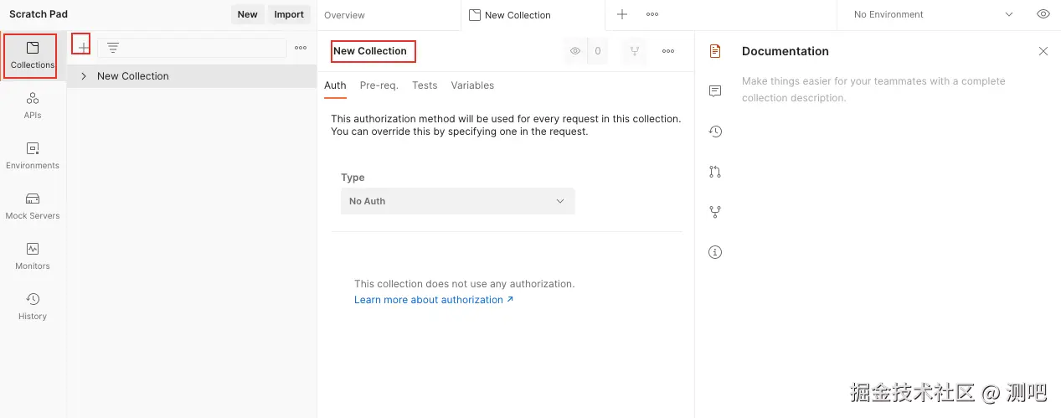Show request History
This screenshot has height=418, width=1061.
[32, 307]
